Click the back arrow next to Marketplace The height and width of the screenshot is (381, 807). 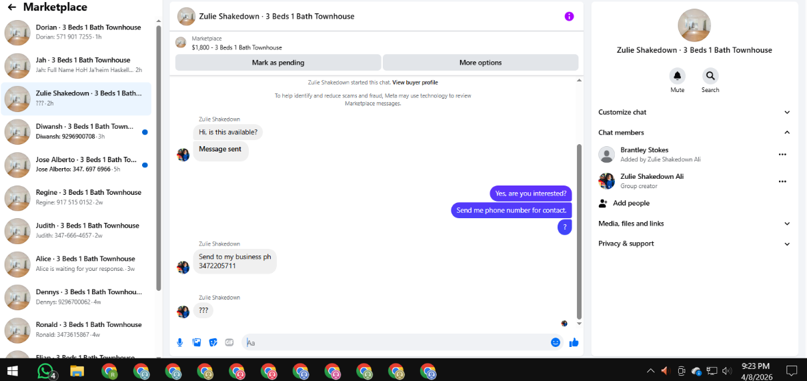(11, 7)
